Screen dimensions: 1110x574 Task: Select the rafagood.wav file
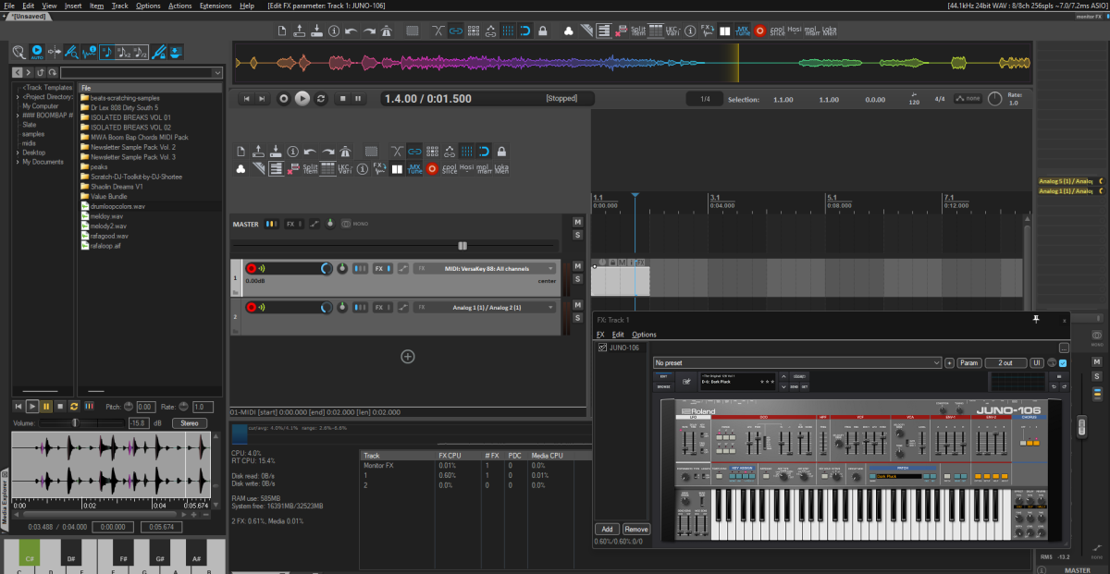(x=109, y=236)
